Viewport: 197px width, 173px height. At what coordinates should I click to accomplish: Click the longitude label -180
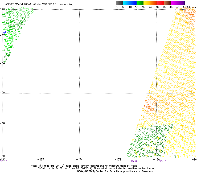3,159
